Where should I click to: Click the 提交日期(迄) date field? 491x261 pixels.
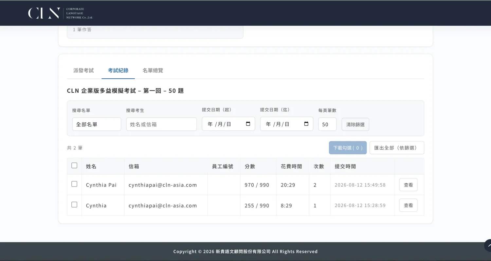click(x=287, y=124)
